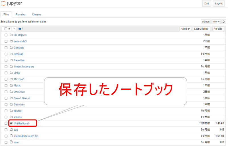This screenshot has height=148, width=228.
Task: Check the box for 3D Objects
Action: (x=6, y=35)
